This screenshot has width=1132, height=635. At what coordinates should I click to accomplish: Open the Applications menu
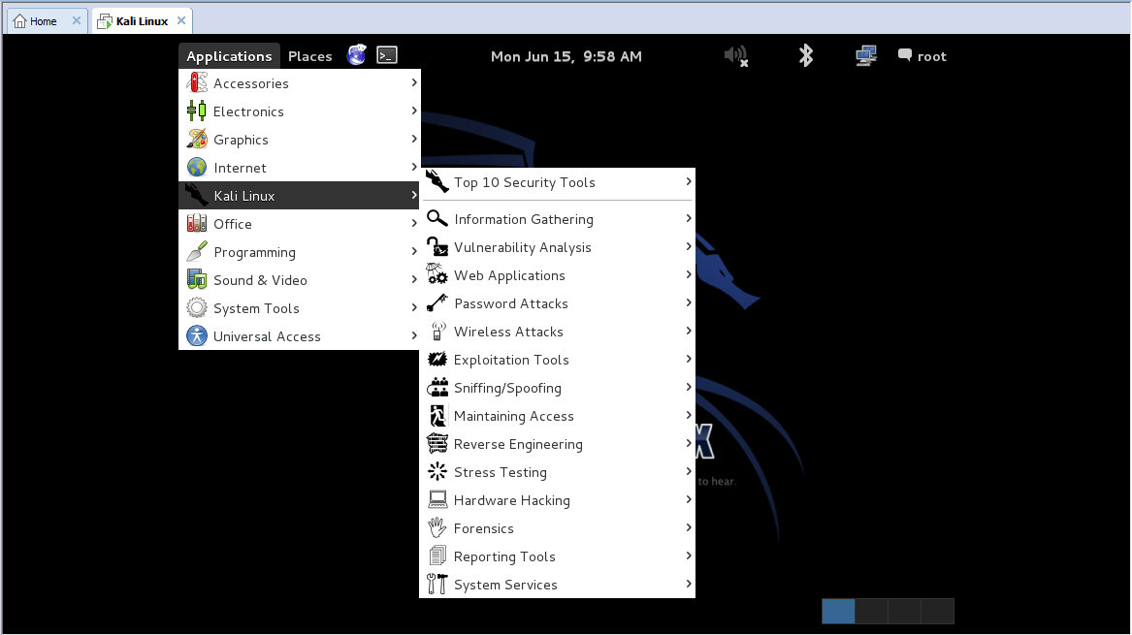(x=229, y=55)
